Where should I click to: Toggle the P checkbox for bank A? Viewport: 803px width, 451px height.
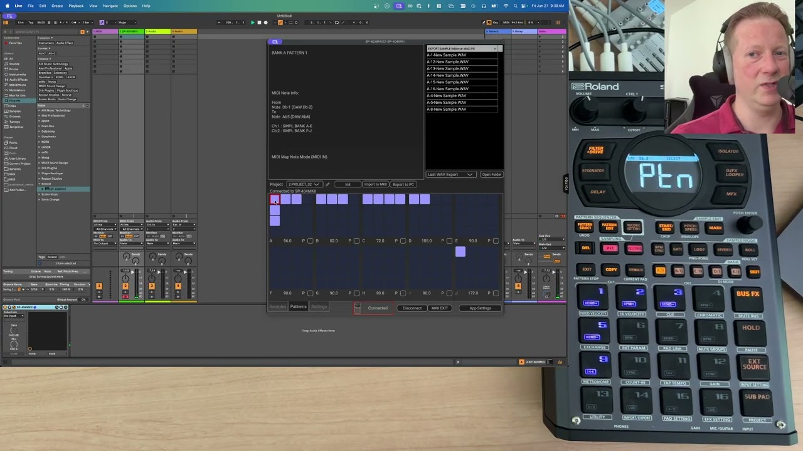pos(310,241)
